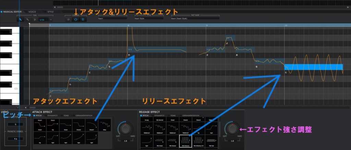Switch Attack Effect to ORNAMENTATION category
This screenshot has width=351, height=150.
point(83,115)
